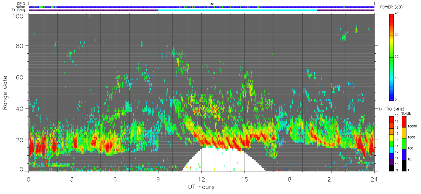
Task: Pick the blue noise swatch between 10 and 100
Action: pyautogui.click(x=404, y=155)
